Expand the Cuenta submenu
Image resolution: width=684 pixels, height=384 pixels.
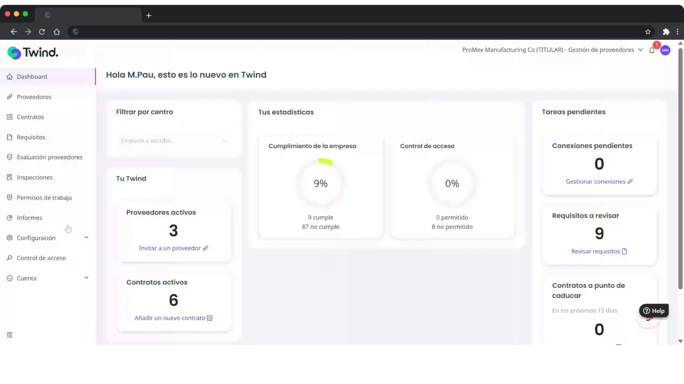(86, 278)
